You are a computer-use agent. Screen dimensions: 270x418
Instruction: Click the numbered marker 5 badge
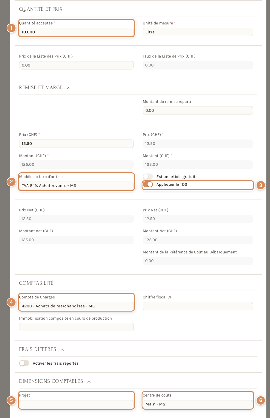coord(11,400)
